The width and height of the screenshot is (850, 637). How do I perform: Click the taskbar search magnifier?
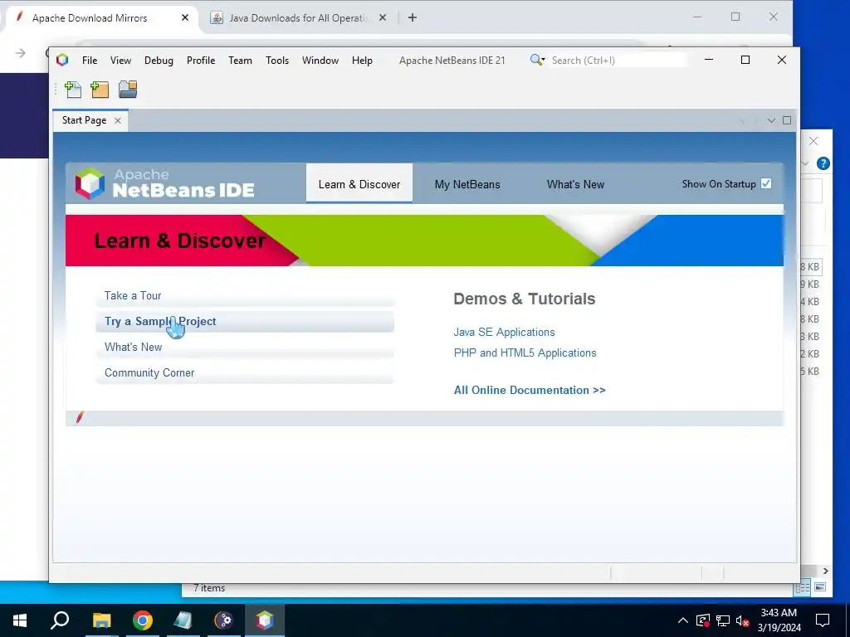tap(60, 620)
